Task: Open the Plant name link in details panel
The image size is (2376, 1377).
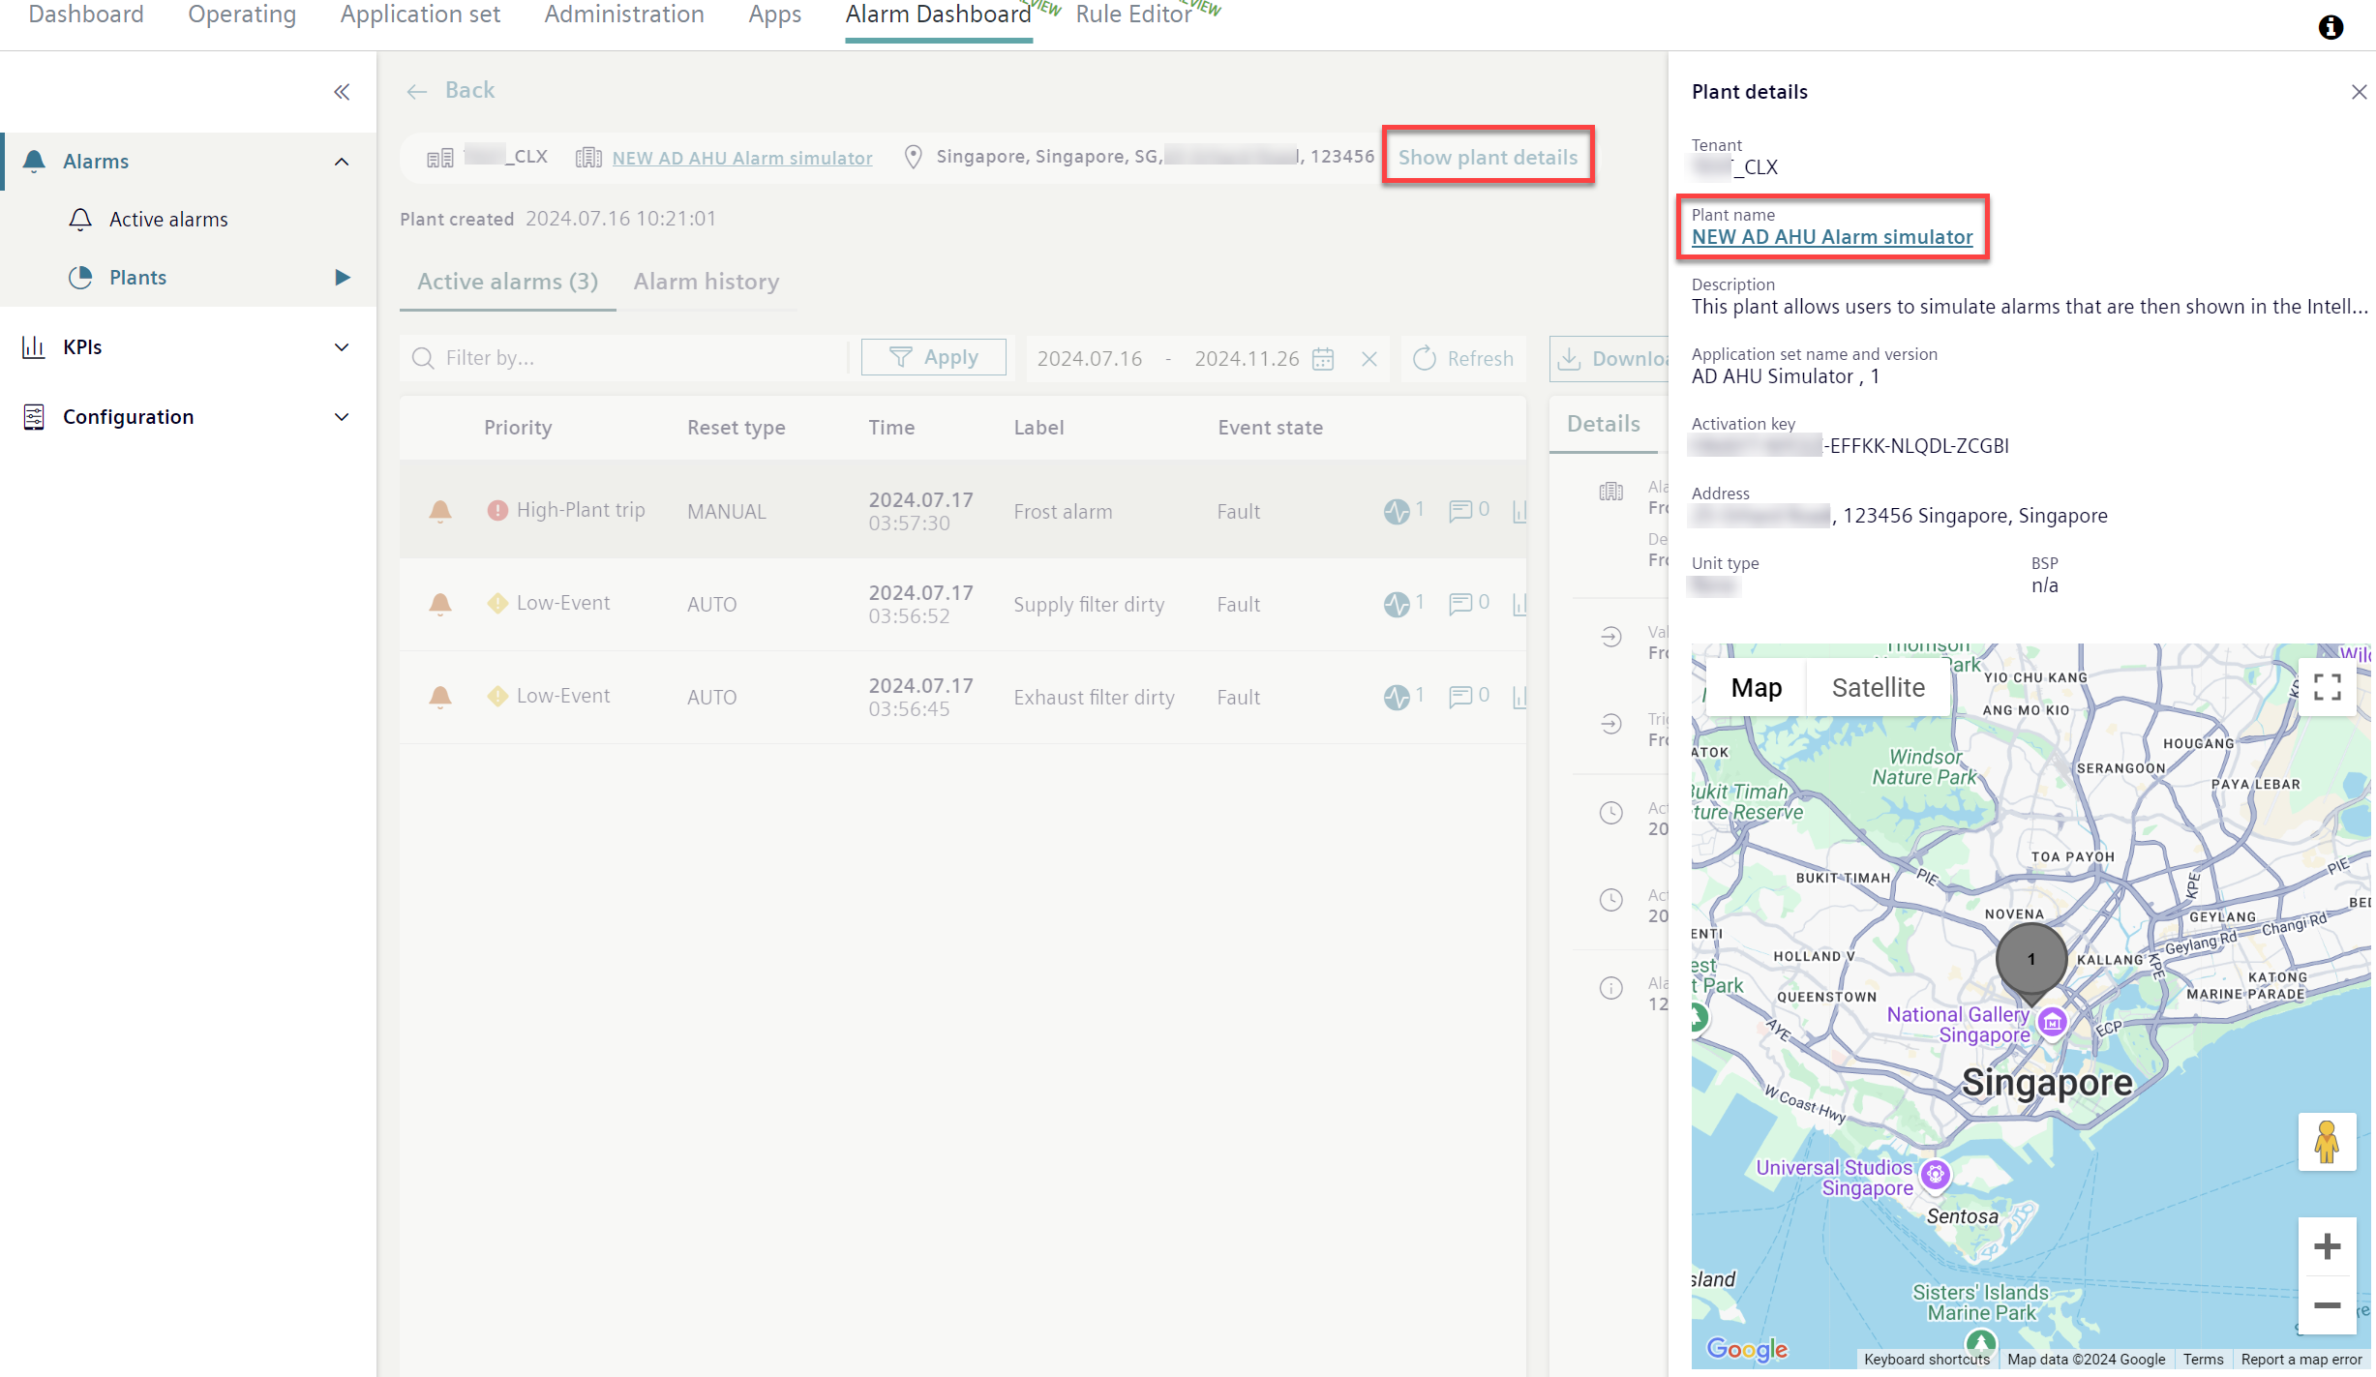Action: point(1831,237)
